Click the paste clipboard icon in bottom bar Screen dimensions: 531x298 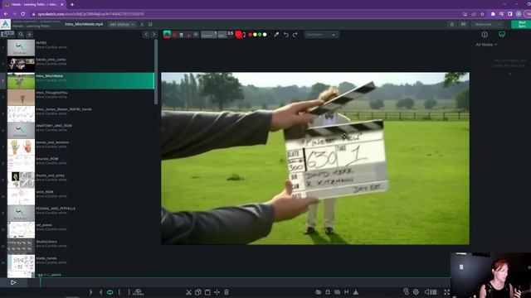tap(207, 292)
